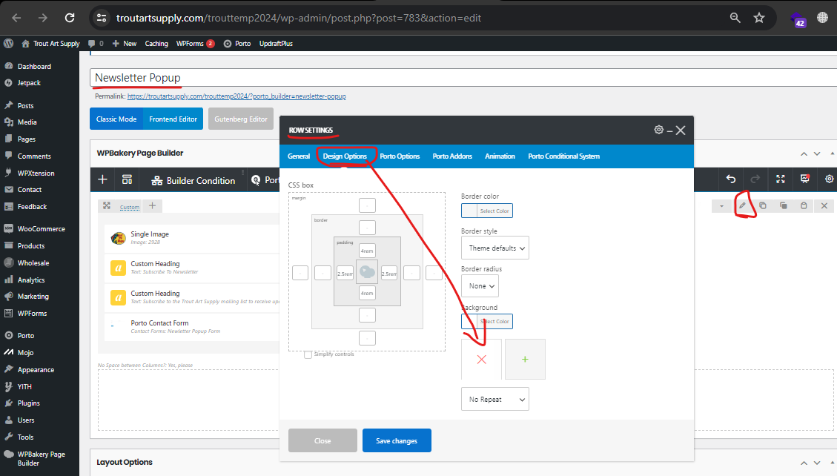This screenshot has height=476, width=837.
Task: Click the clone row icon
Action: [x=783, y=205]
